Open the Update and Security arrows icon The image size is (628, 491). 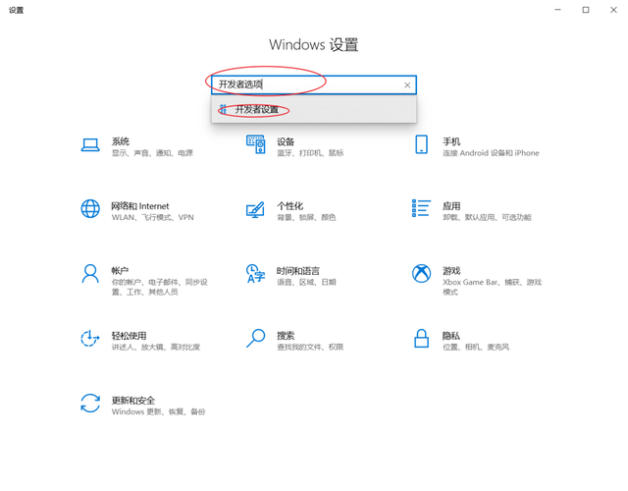pyautogui.click(x=90, y=403)
